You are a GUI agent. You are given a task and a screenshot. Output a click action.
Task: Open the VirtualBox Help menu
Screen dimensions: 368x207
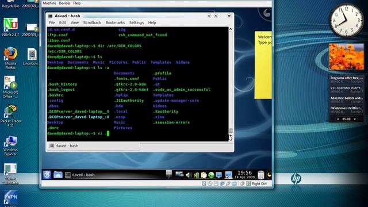(x=76, y=3)
